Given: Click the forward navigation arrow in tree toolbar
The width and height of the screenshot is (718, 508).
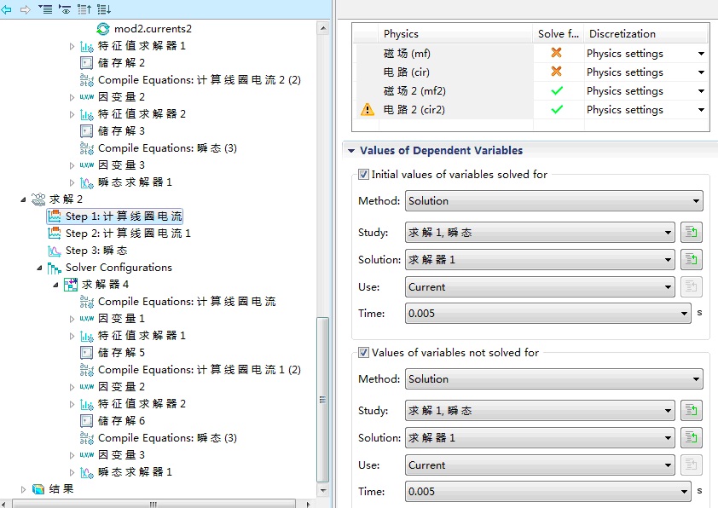Looking at the screenshot, I should (x=25, y=9).
